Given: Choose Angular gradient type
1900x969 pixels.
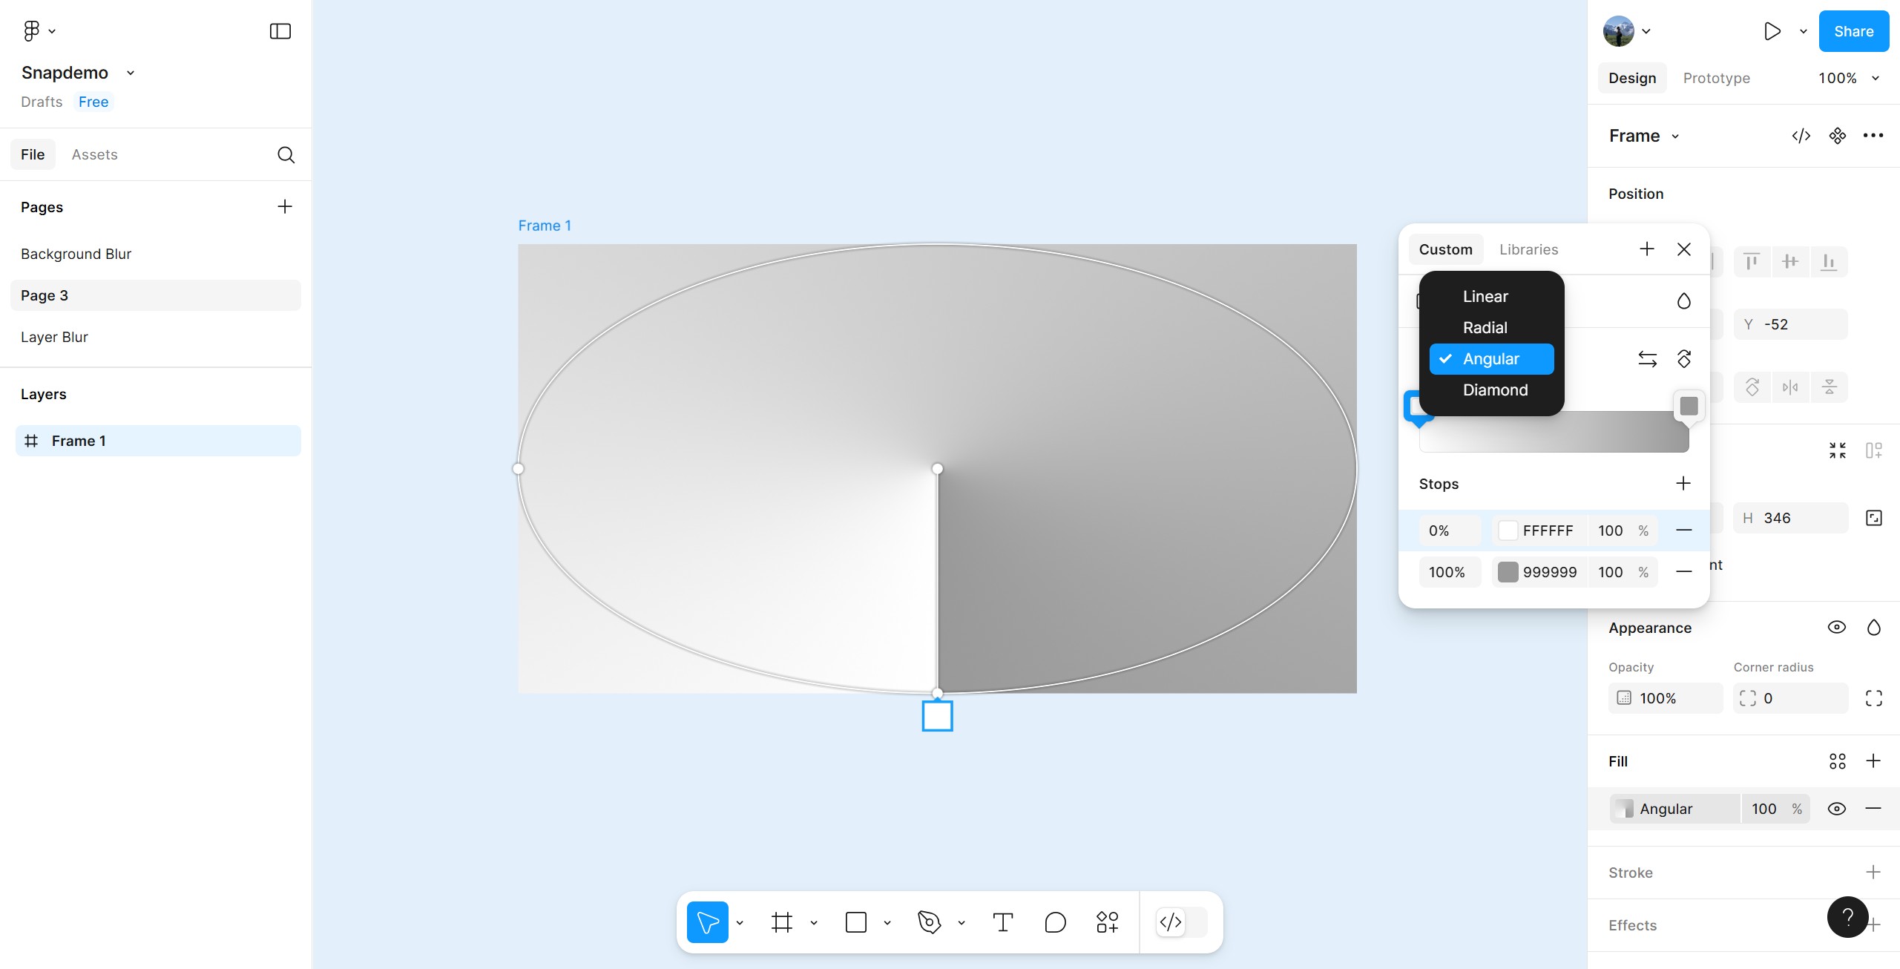Looking at the screenshot, I should 1491,359.
